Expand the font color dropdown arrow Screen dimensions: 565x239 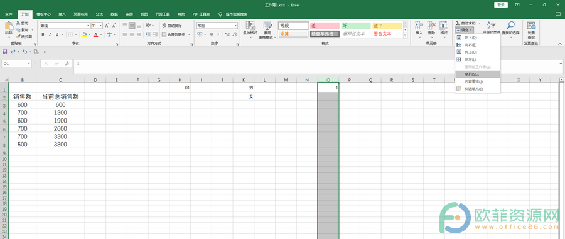coord(100,35)
